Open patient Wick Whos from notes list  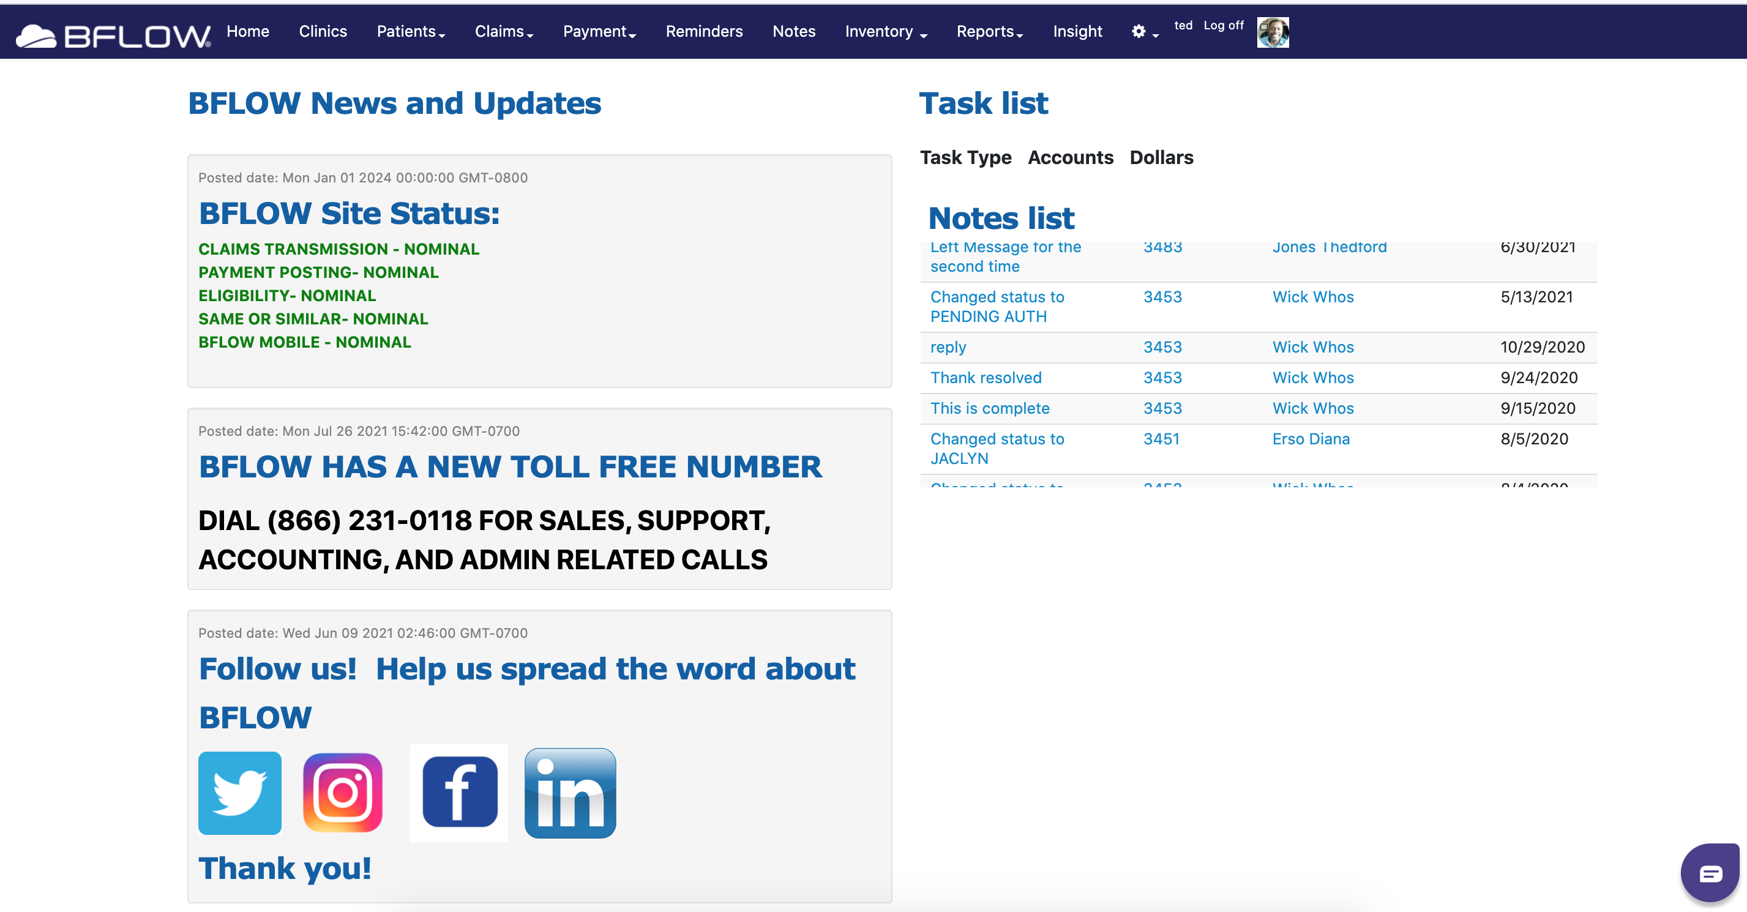1312,297
